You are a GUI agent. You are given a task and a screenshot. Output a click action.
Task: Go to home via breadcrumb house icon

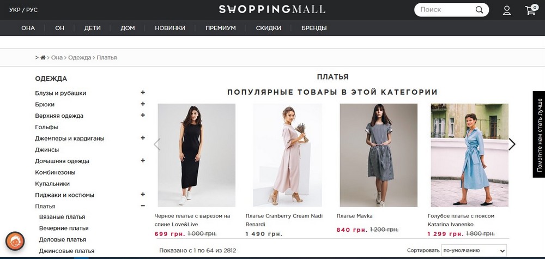pos(43,57)
